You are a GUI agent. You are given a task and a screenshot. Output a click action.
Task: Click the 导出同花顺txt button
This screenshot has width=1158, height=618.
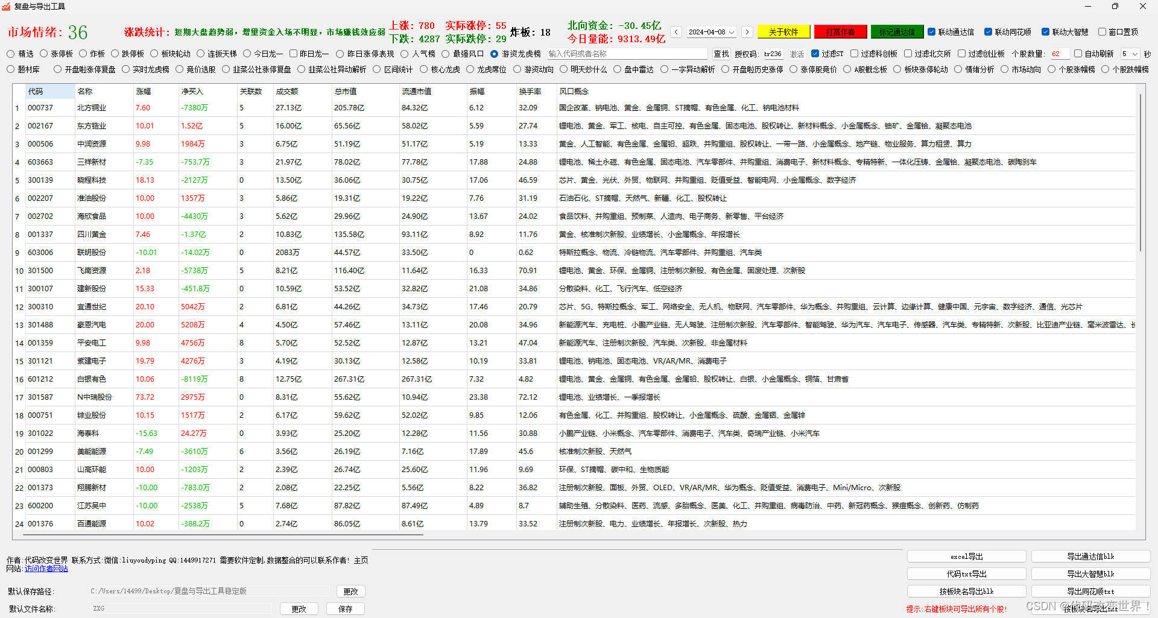1090,591
